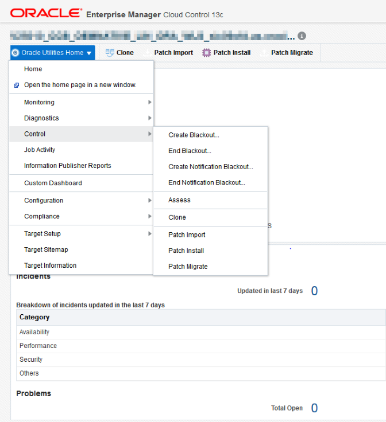This screenshot has width=386, height=422.
Task: Click the Clone toolbar icon
Action: (x=110, y=53)
